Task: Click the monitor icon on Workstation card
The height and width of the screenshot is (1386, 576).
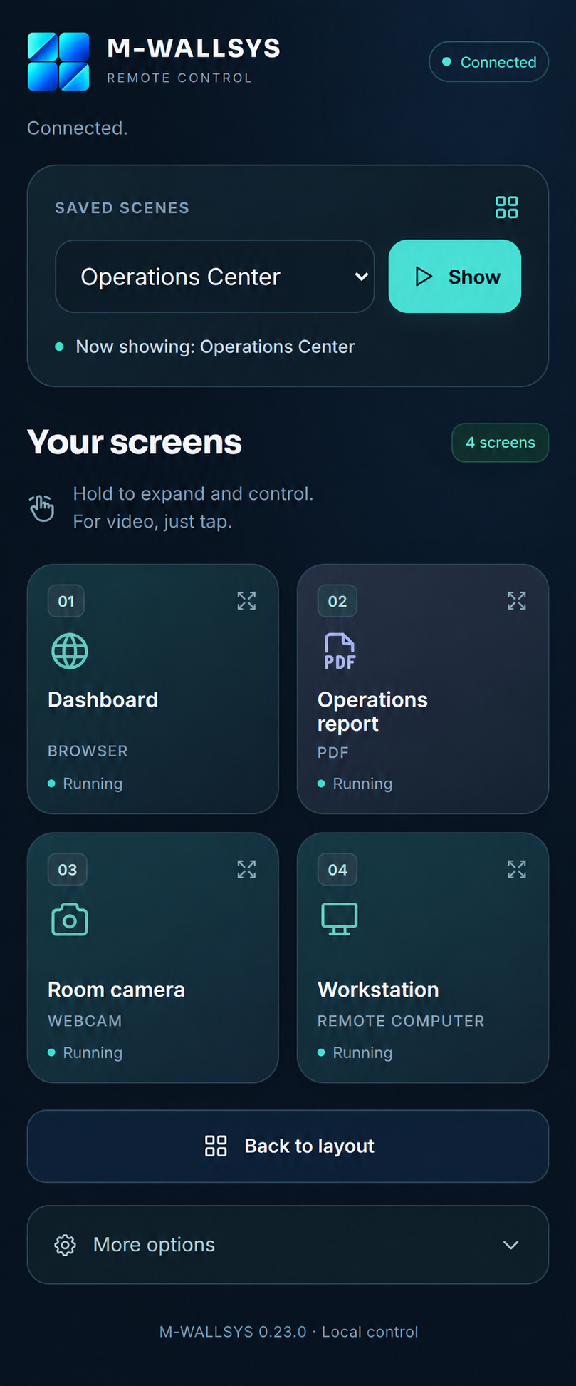Action: 340,919
